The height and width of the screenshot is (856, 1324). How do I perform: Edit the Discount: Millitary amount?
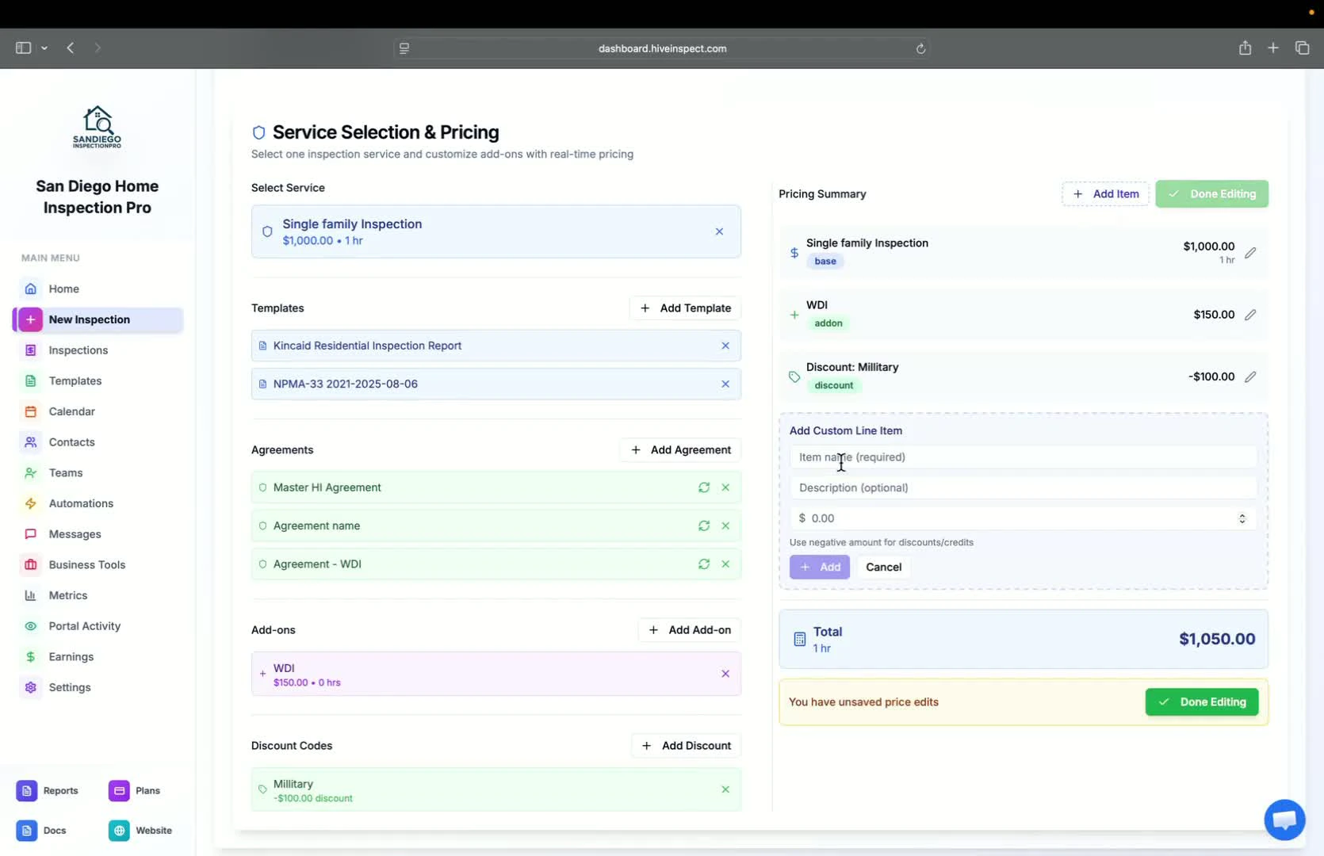click(x=1250, y=376)
